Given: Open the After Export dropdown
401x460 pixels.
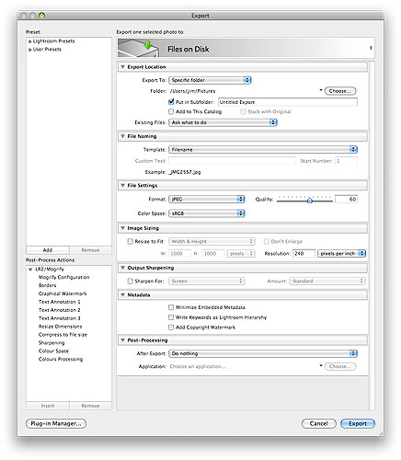Looking at the screenshot, I should (263, 353).
